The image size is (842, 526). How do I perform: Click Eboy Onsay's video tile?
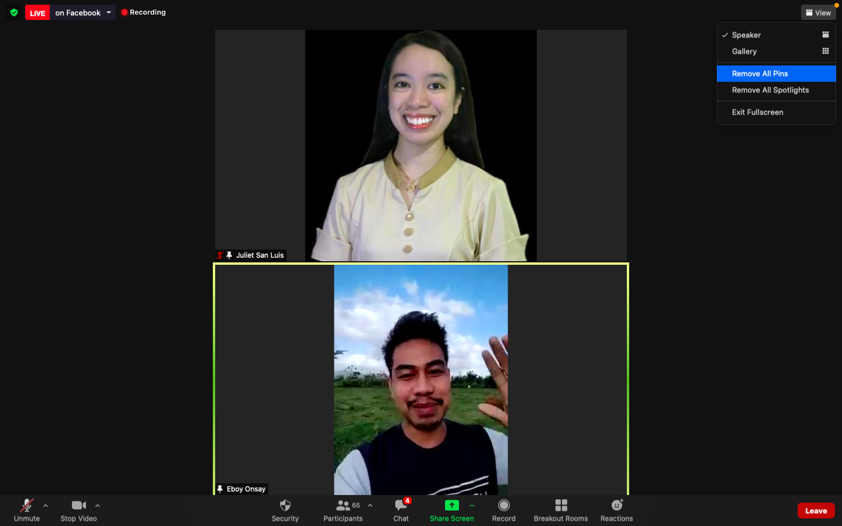pyautogui.click(x=420, y=380)
